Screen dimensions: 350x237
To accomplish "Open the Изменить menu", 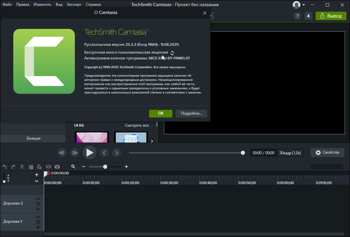I will coord(42,5).
